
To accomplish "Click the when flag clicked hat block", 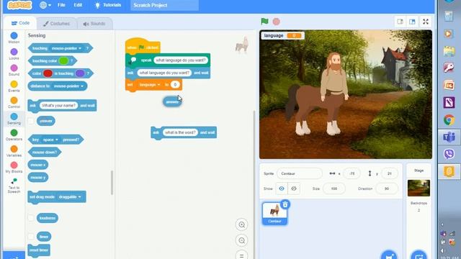I will pyautogui.click(x=143, y=46).
